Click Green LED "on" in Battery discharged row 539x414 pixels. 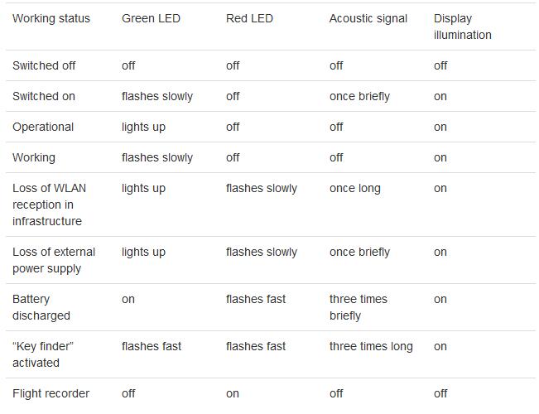click(128, 299)
